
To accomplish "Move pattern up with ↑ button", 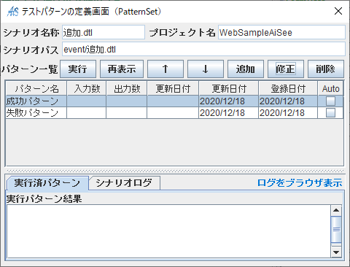I will (166, 69).
